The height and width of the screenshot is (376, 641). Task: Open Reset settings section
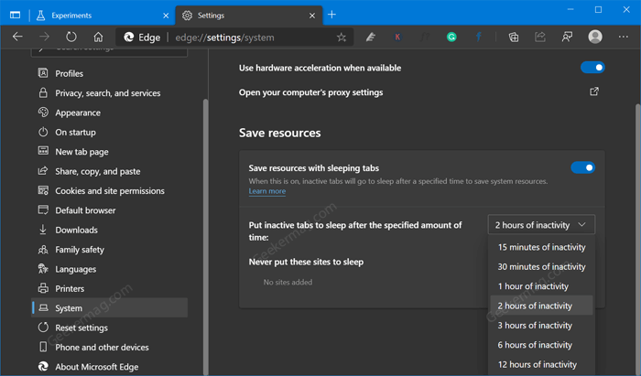click(110, 328)
